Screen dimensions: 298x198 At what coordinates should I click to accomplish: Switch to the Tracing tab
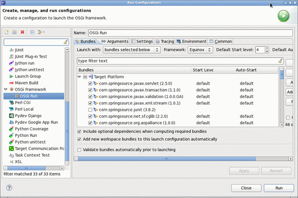(x=164, y=41)
